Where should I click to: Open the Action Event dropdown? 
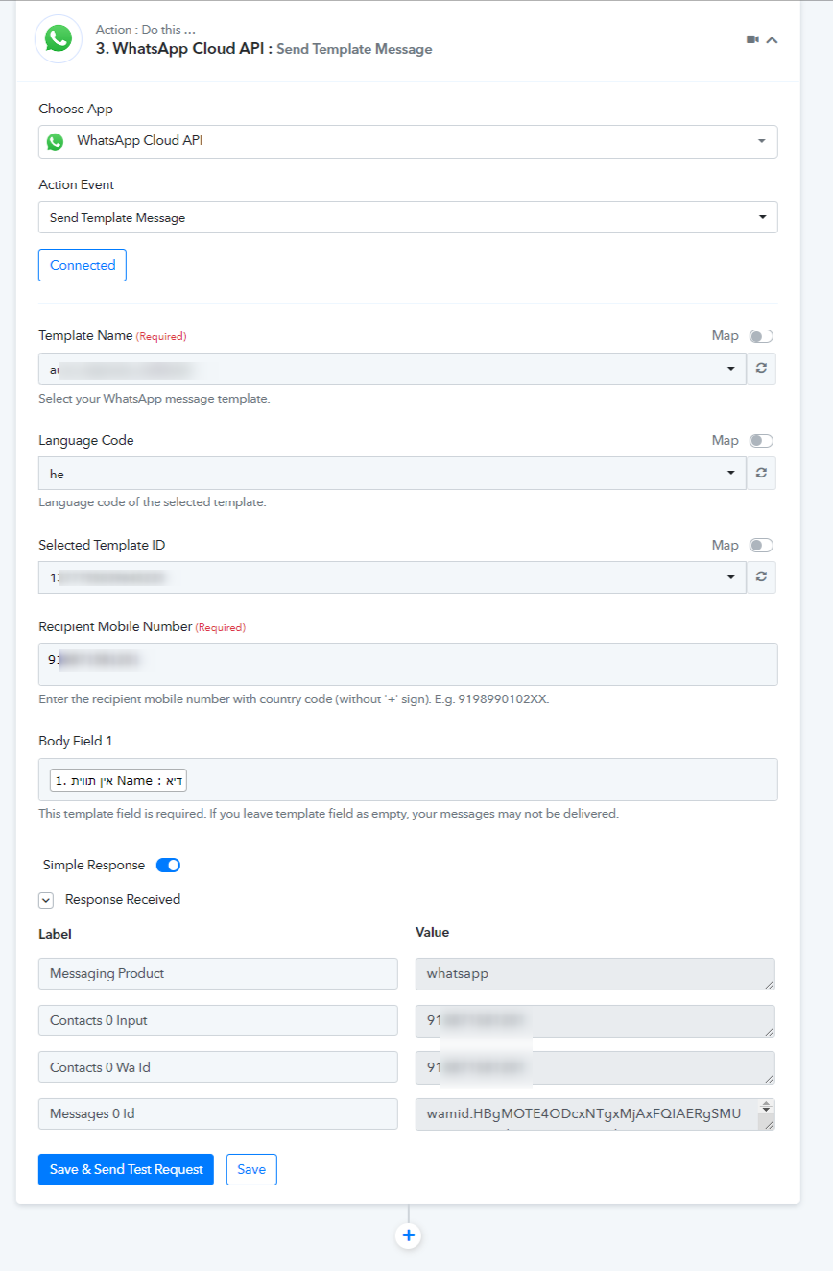click(x=408, y=217)
